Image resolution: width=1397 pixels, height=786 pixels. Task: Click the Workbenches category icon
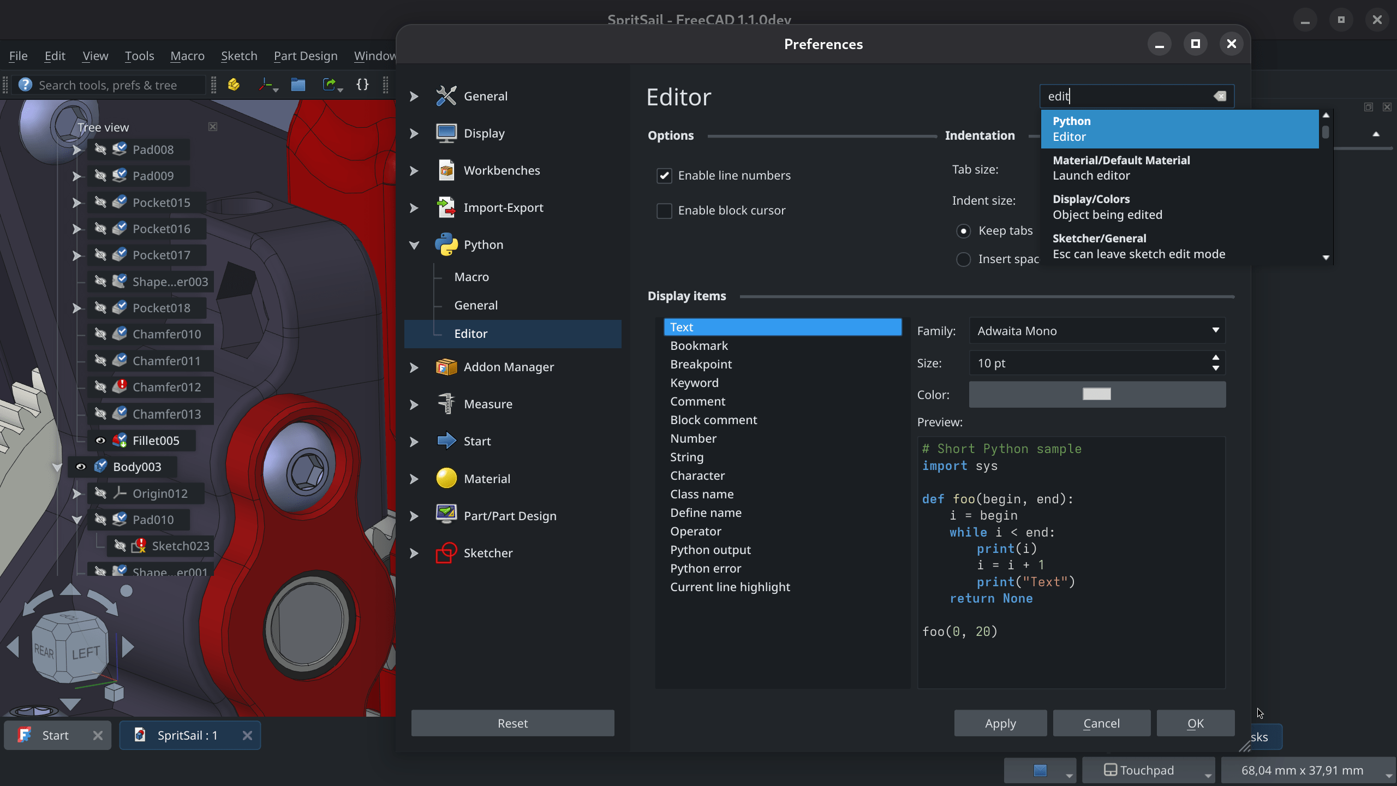click(x=446, y=170)
